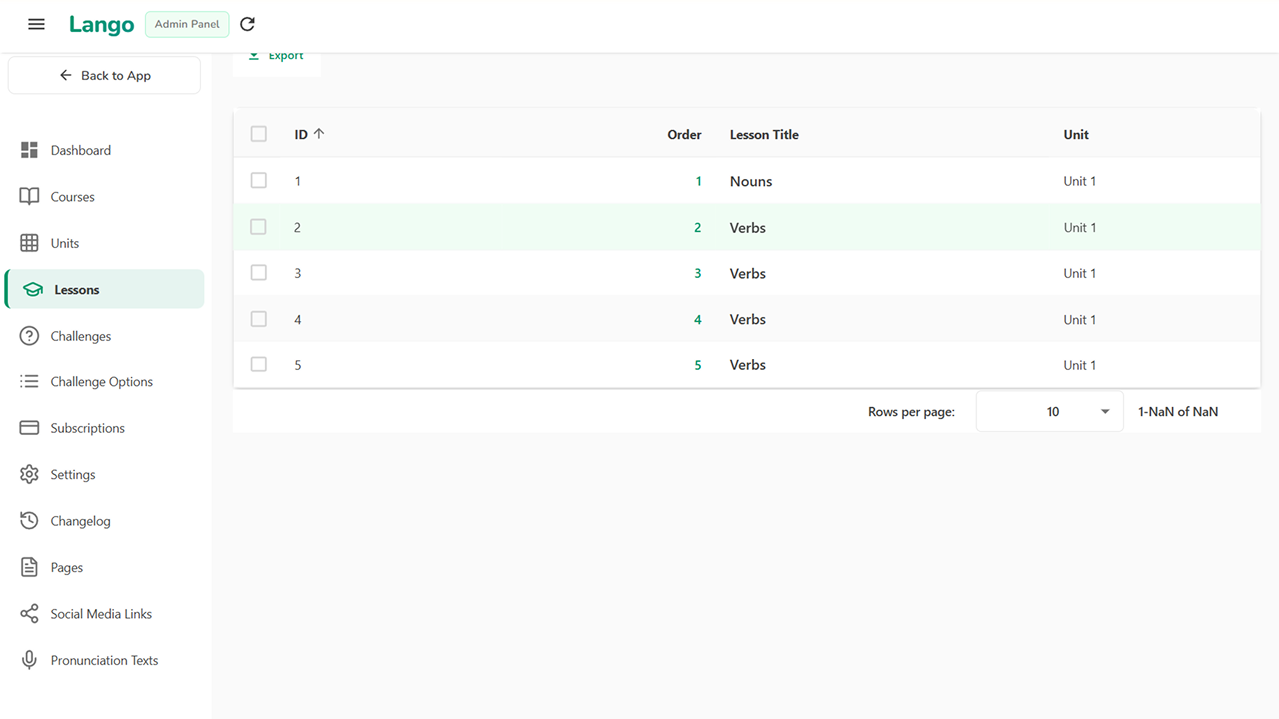Click the Social Media Links share icon
The image size is (1279, 719).
pos(29,614)
